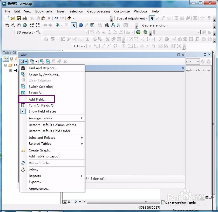Click the Select By Attributes icon in the Table toolbar

[x=42, y=61]
